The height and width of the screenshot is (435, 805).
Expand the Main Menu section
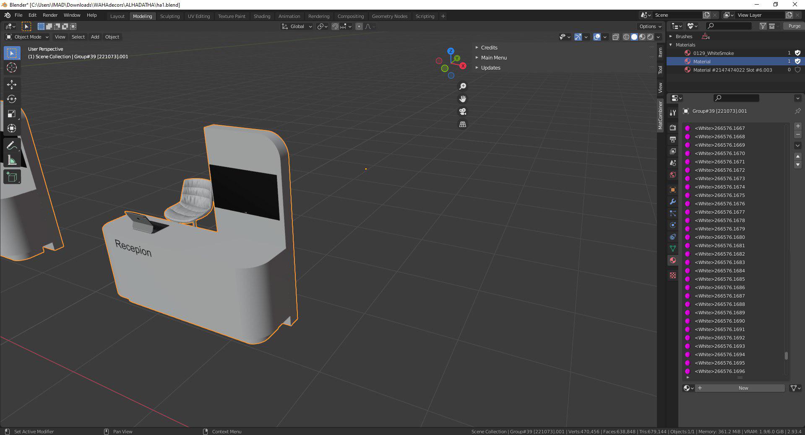pos(494,57)
